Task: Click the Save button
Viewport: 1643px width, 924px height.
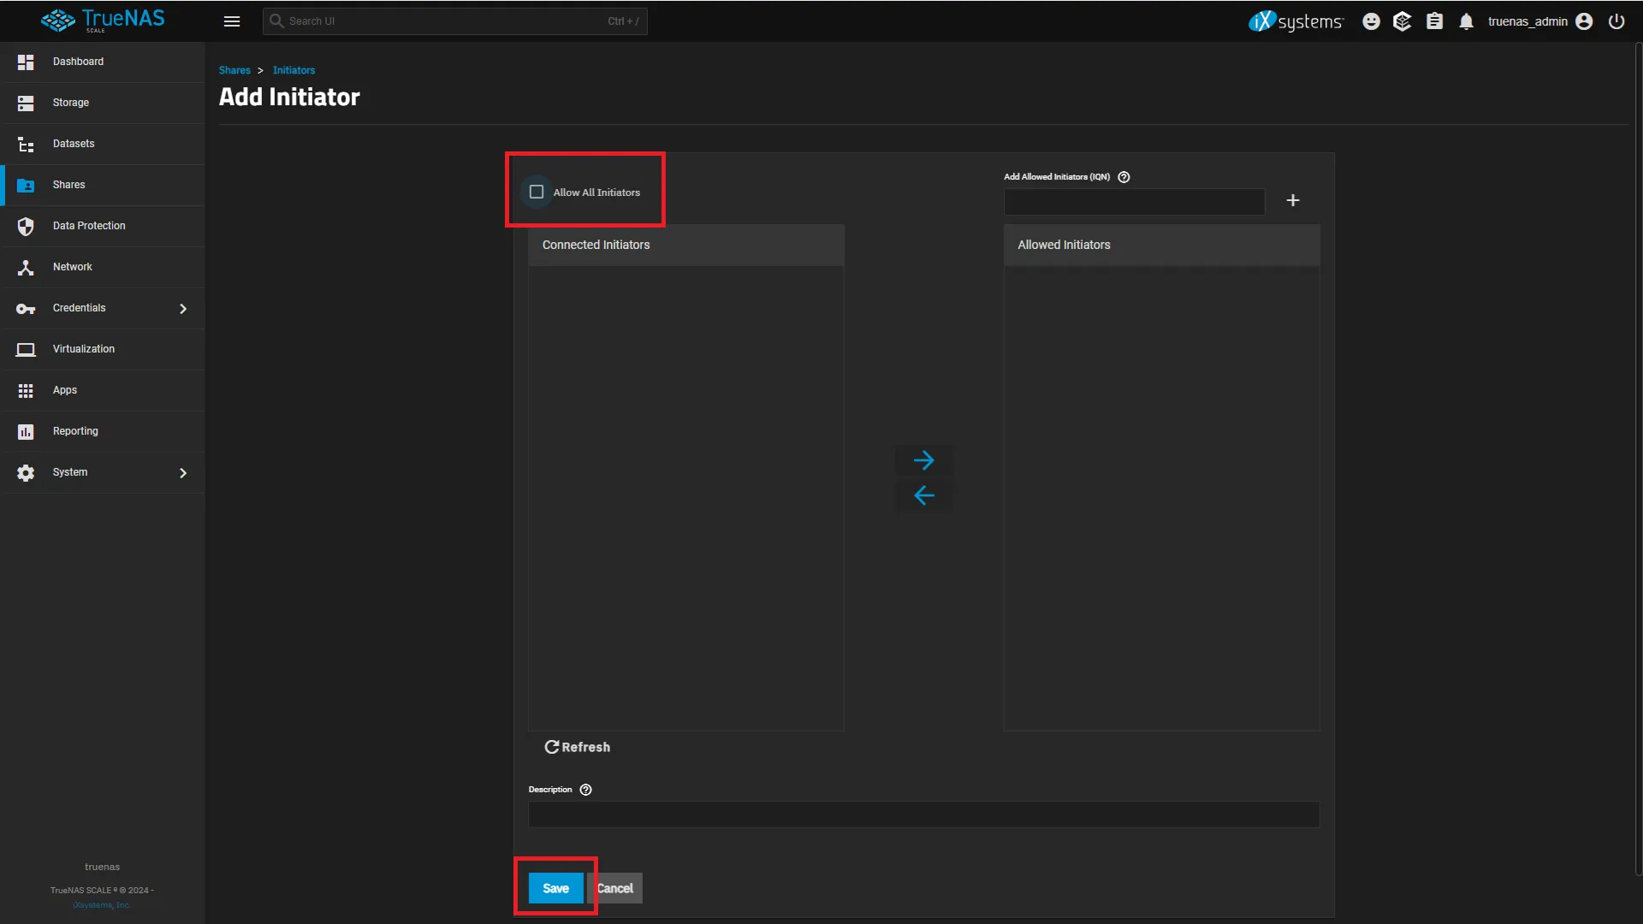Action: (x=555, y=888)
